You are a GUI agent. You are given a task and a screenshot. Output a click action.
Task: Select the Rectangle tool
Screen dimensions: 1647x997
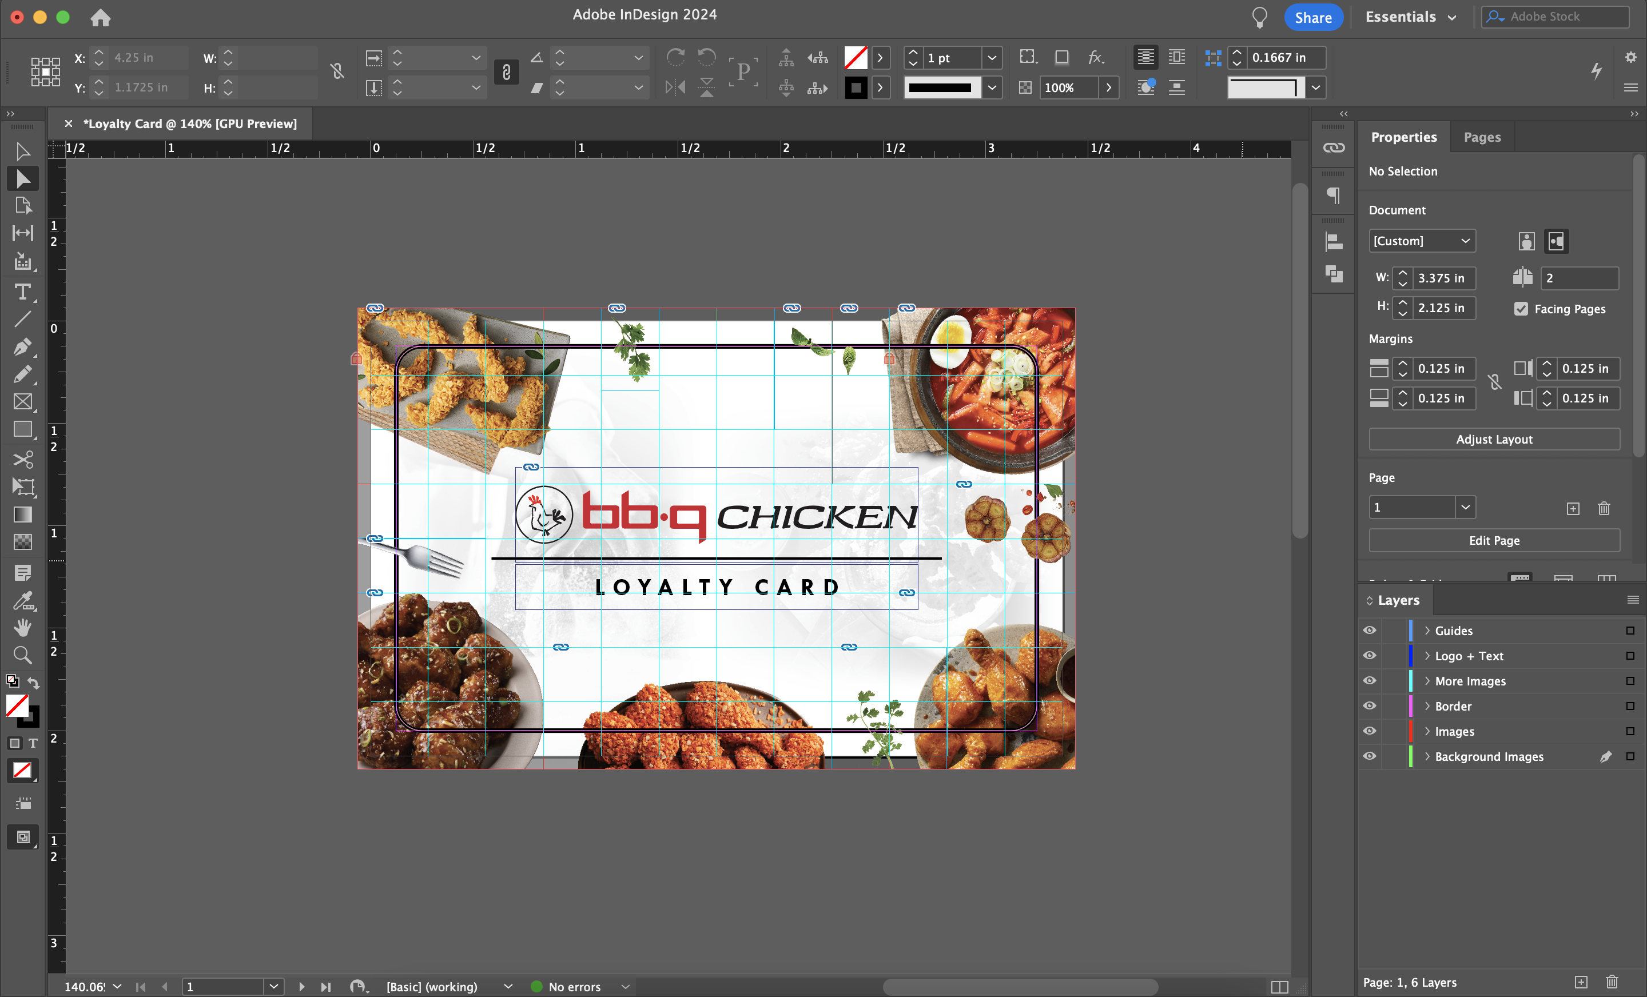click(23, 429)
